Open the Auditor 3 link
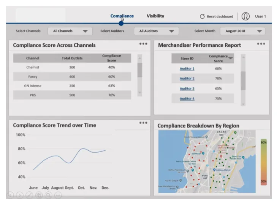The image size is (277, 205). [x=187, y=88]
